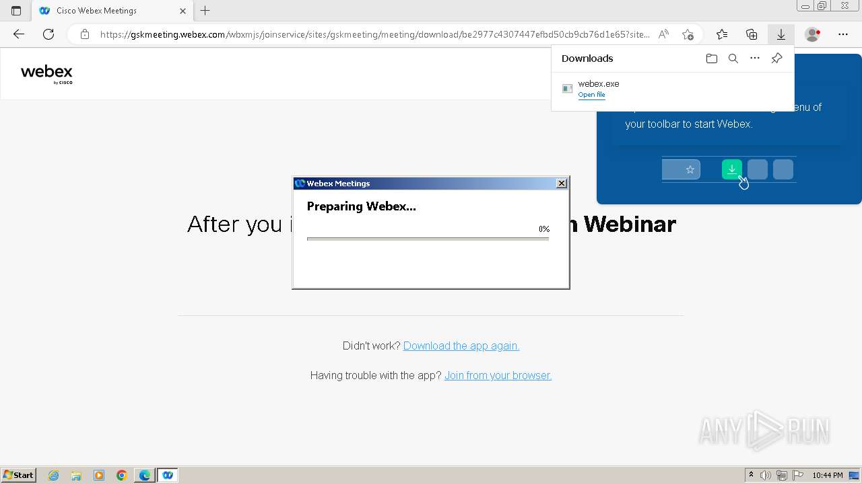Launch Internet Explorer from taskbar

pos(54,475)
